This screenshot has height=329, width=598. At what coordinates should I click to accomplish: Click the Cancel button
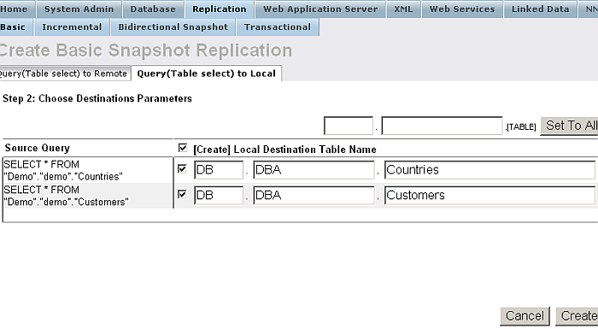525,316
